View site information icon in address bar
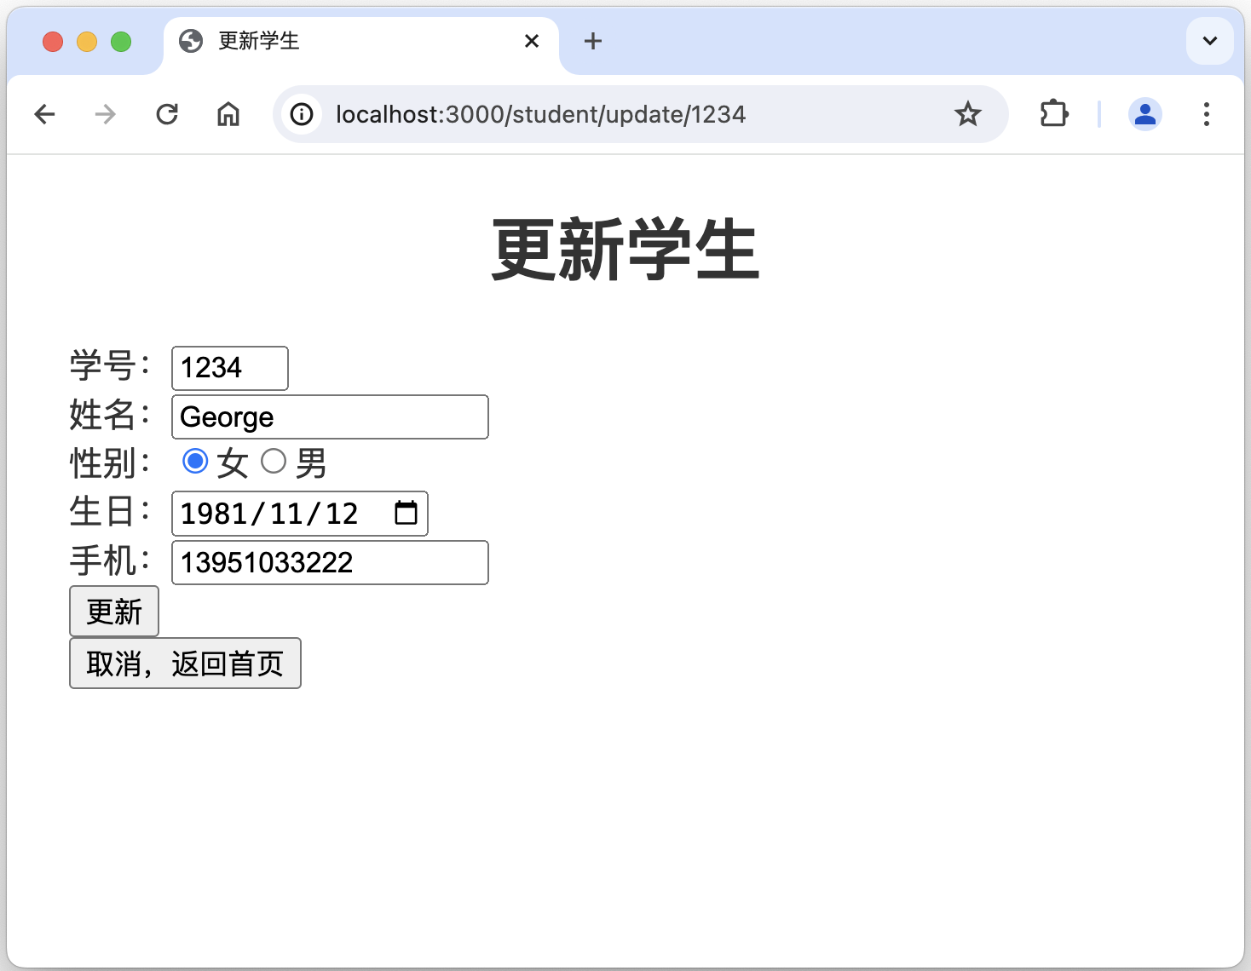 point(302,114)
